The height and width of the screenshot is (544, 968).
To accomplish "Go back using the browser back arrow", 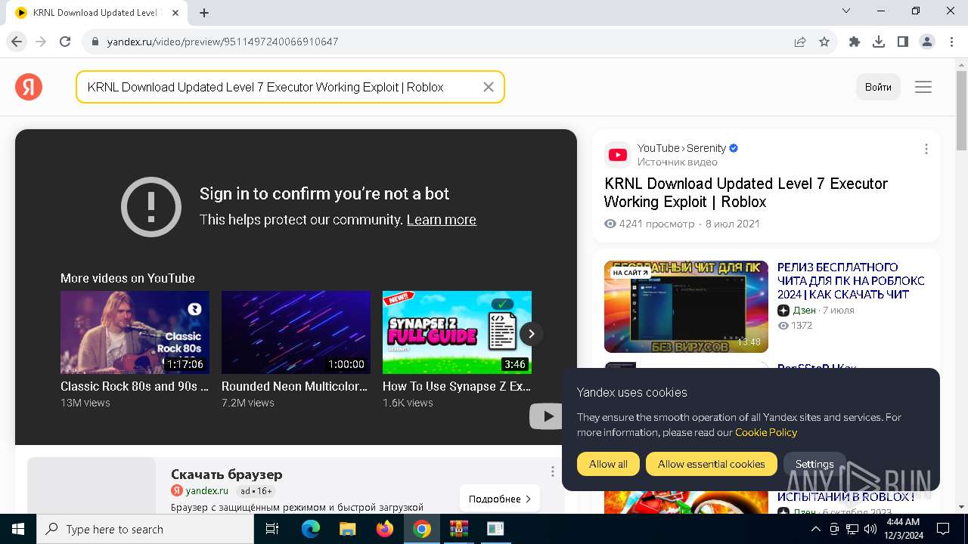I will (x=17, y=42).
